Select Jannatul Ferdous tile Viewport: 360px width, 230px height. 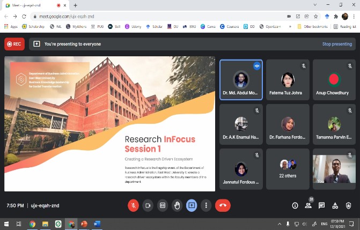(x=241, y=169)
